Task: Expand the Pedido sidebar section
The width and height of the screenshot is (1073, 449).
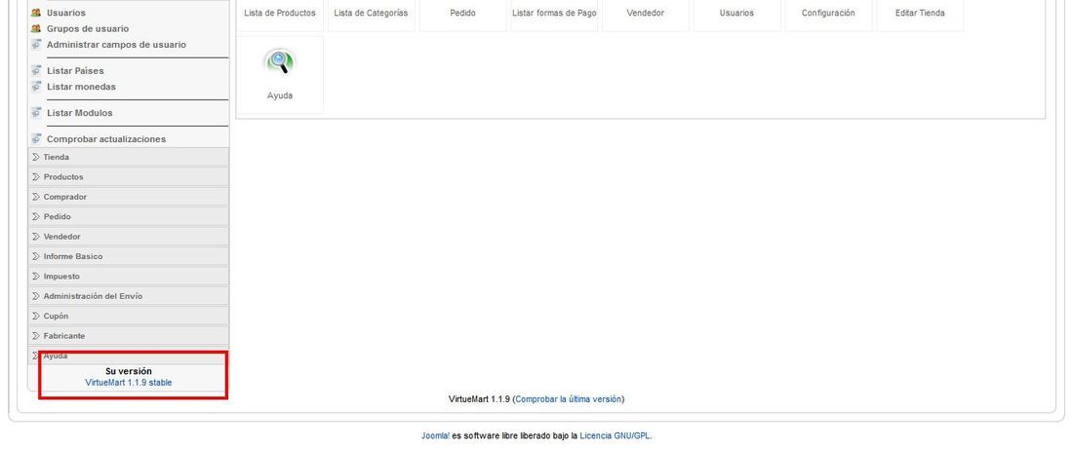Action: pos(128,216)
